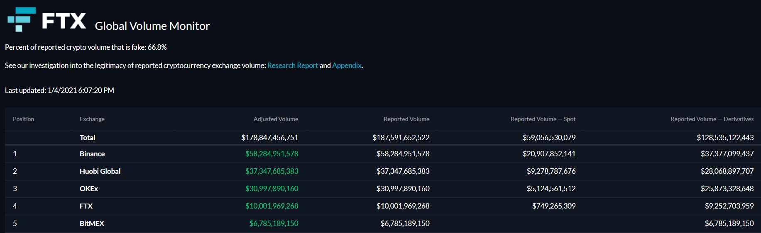761x233 pixels.
Task: Click Huobi Global's green adjusted volume
Action: 272,171
